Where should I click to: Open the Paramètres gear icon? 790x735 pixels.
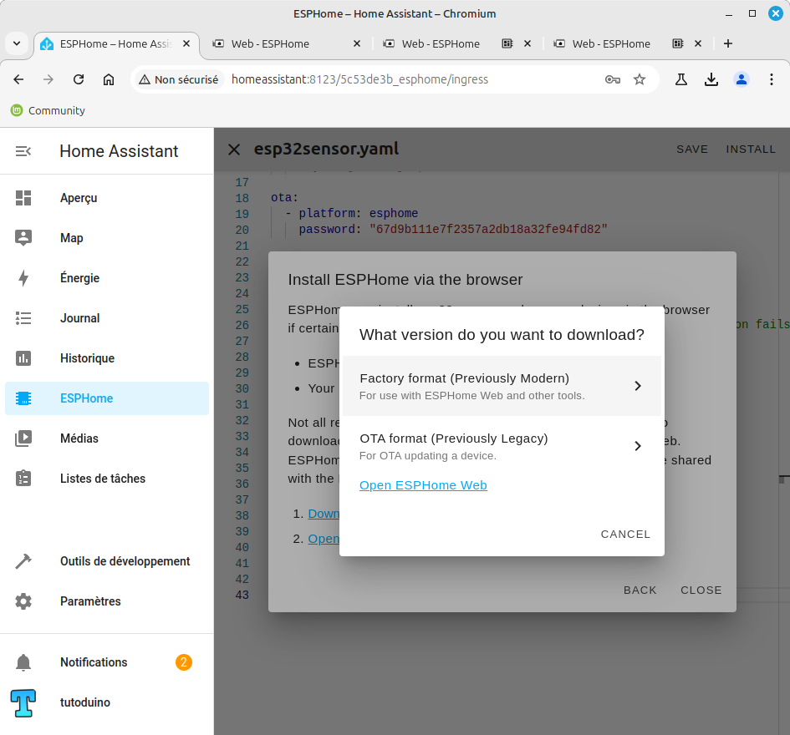point(23,601)
